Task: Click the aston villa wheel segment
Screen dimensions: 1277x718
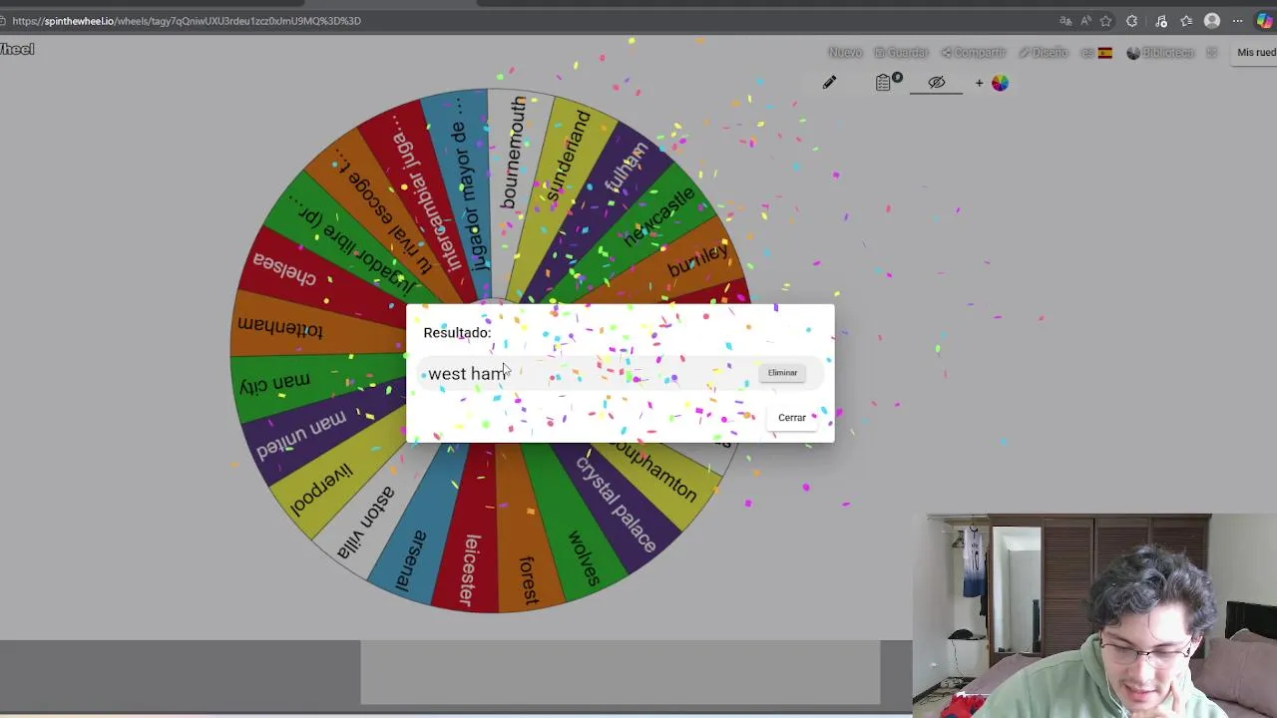Action: [x=366, y=522]
